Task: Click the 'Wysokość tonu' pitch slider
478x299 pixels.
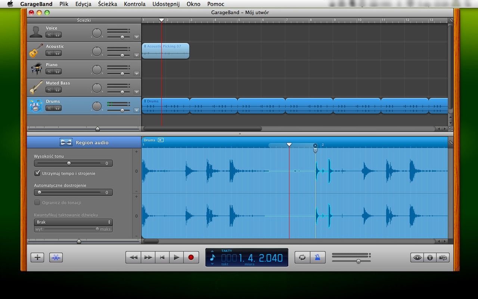Action: (x=69, y=163)
